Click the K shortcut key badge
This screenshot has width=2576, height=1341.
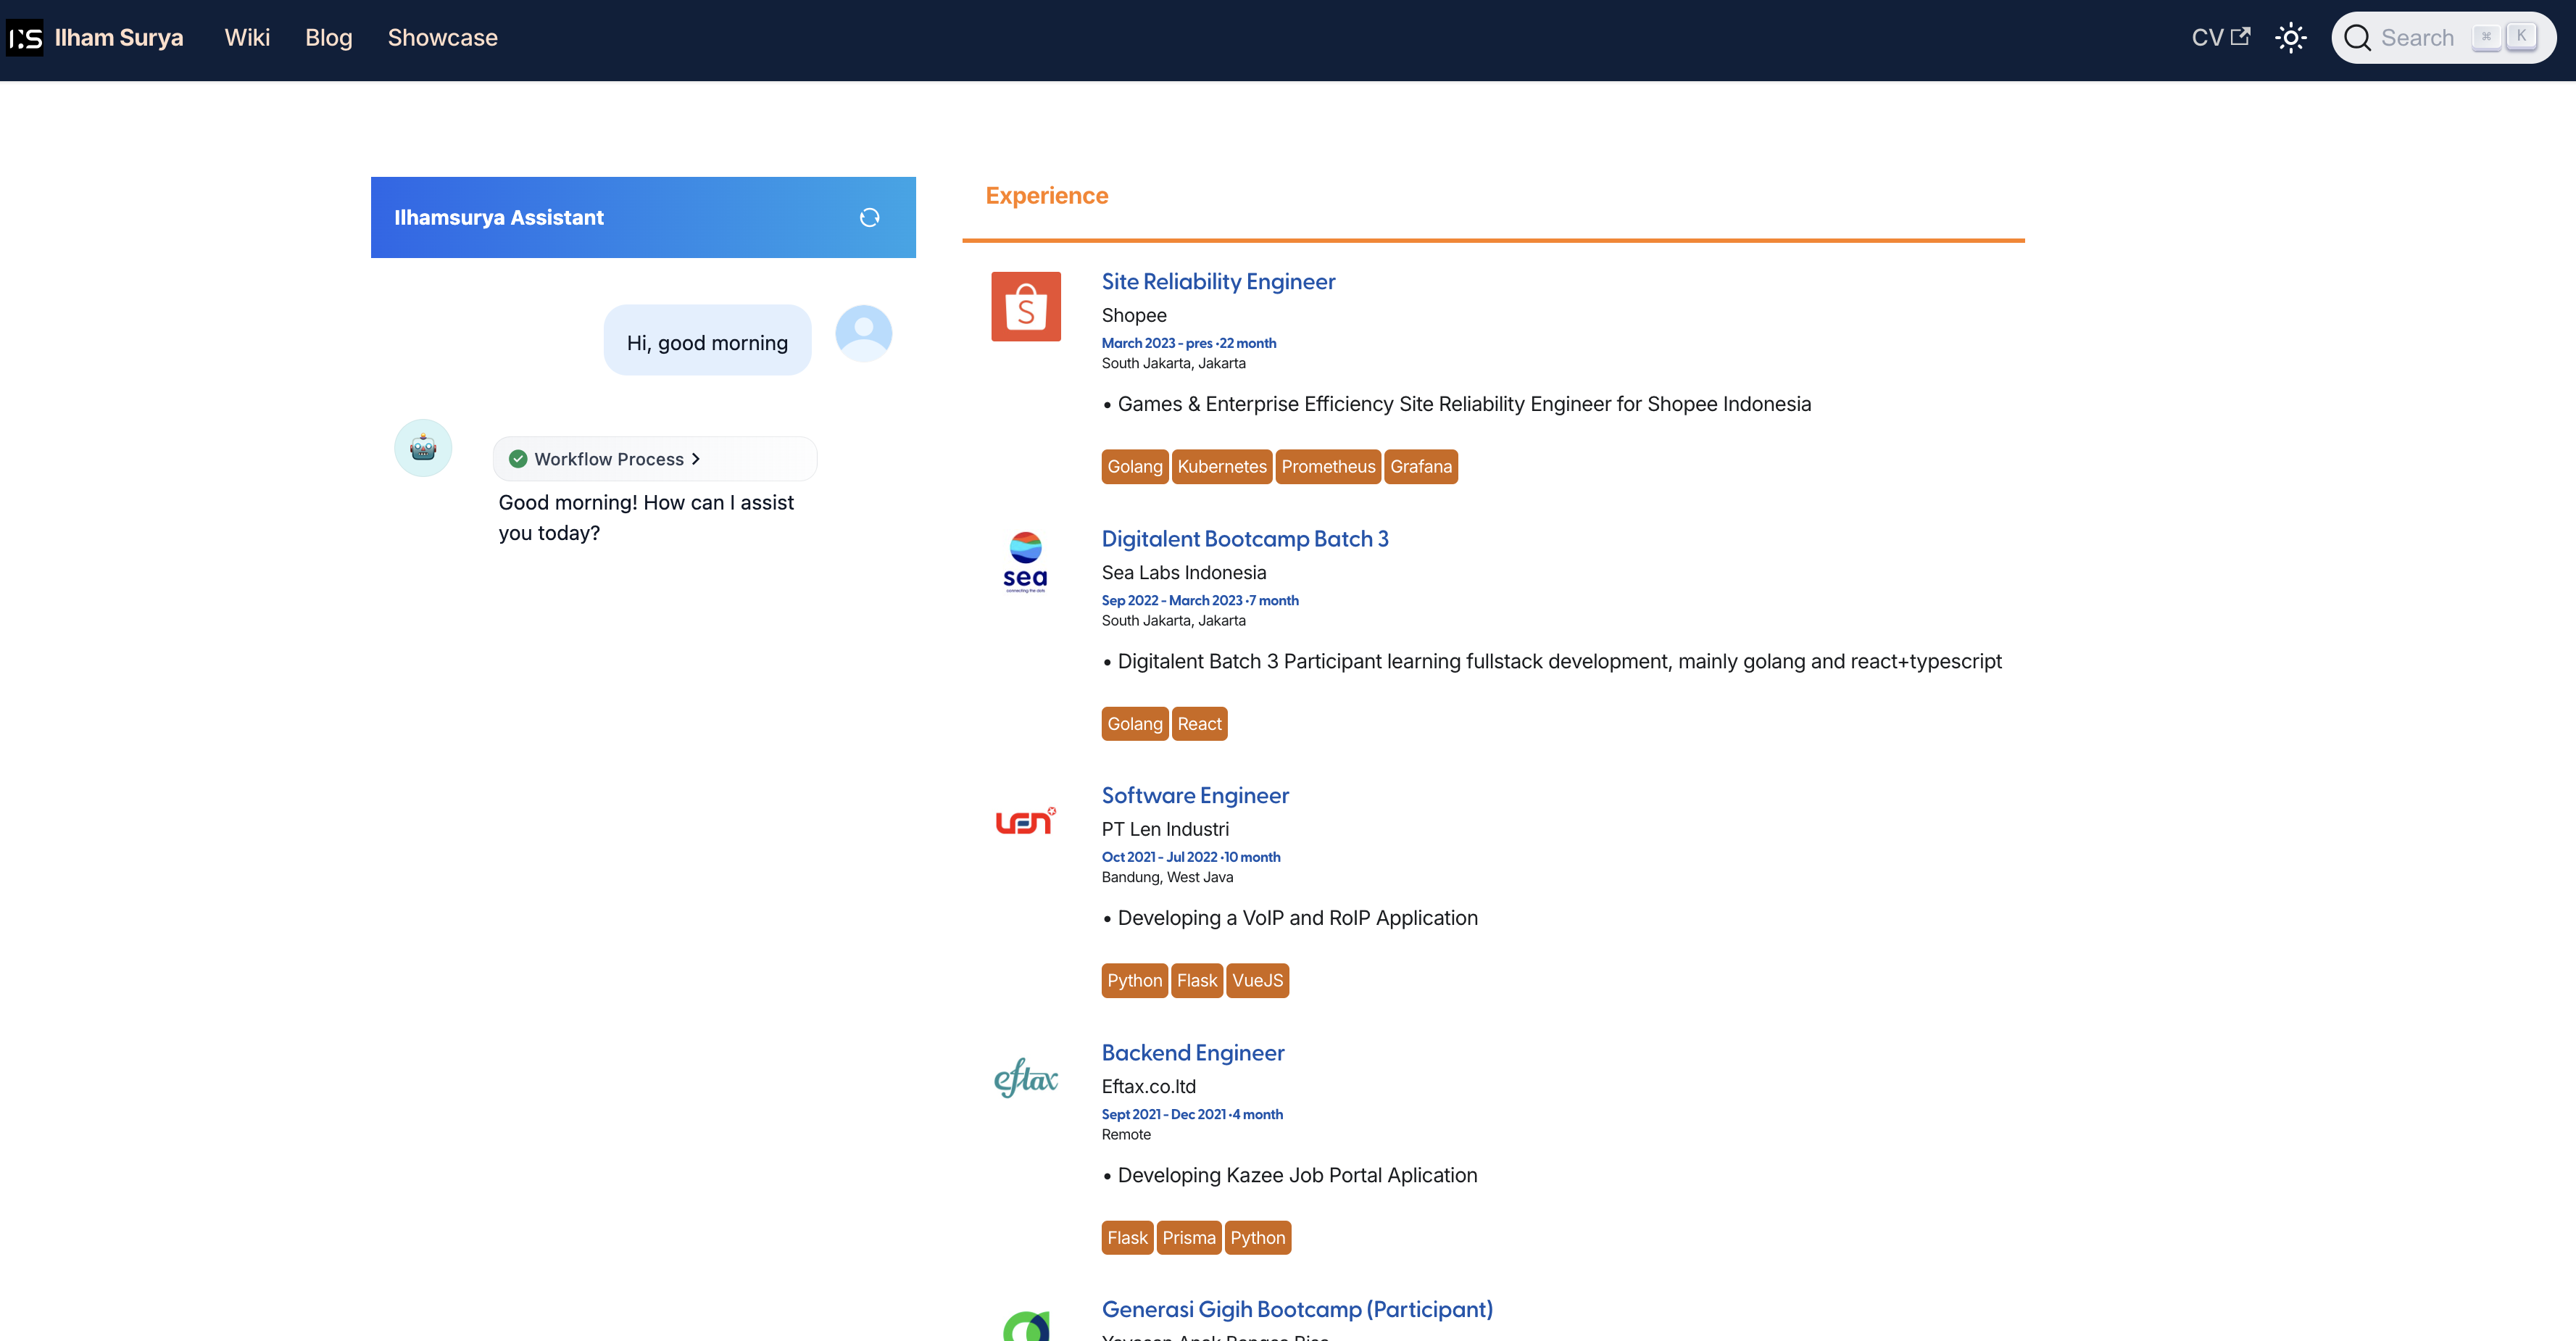tap(2521, 37)
